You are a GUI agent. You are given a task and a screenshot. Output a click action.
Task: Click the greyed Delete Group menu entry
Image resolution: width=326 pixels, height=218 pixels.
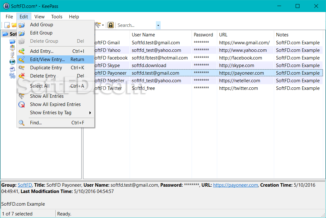(56, 41)
